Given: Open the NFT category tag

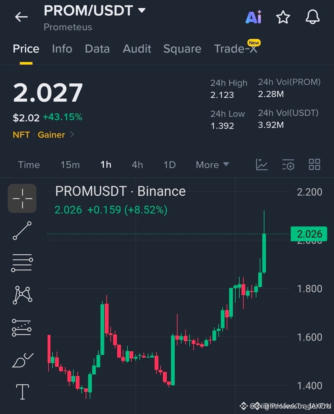Looking at the screenshot, I should pos(21,135).
